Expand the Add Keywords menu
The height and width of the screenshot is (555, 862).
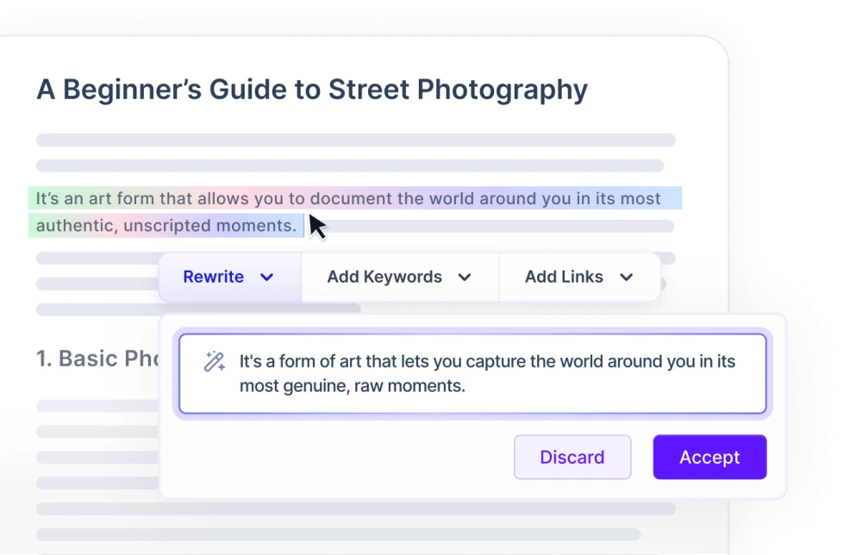tap(400, 277)
